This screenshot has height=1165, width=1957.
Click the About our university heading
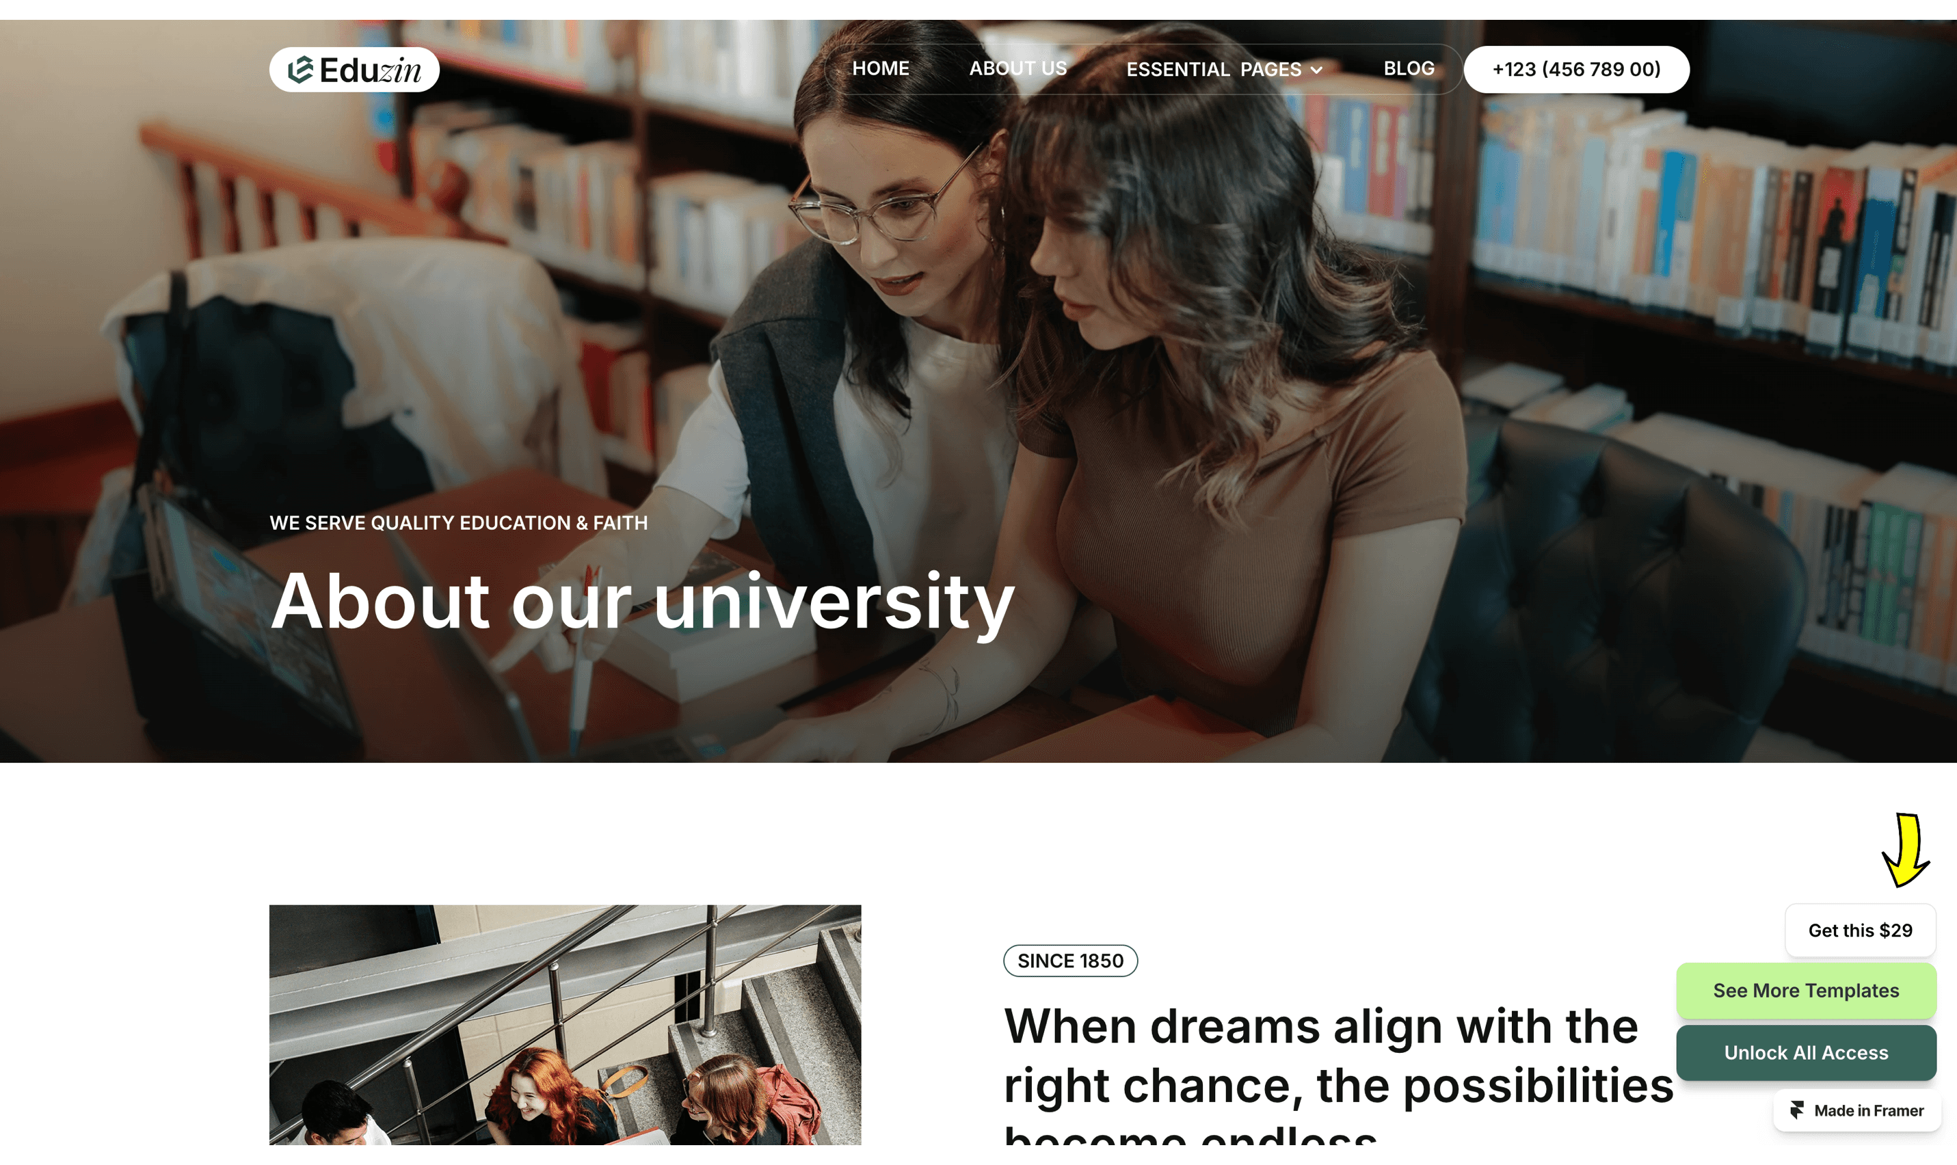(x=642, y=602)
